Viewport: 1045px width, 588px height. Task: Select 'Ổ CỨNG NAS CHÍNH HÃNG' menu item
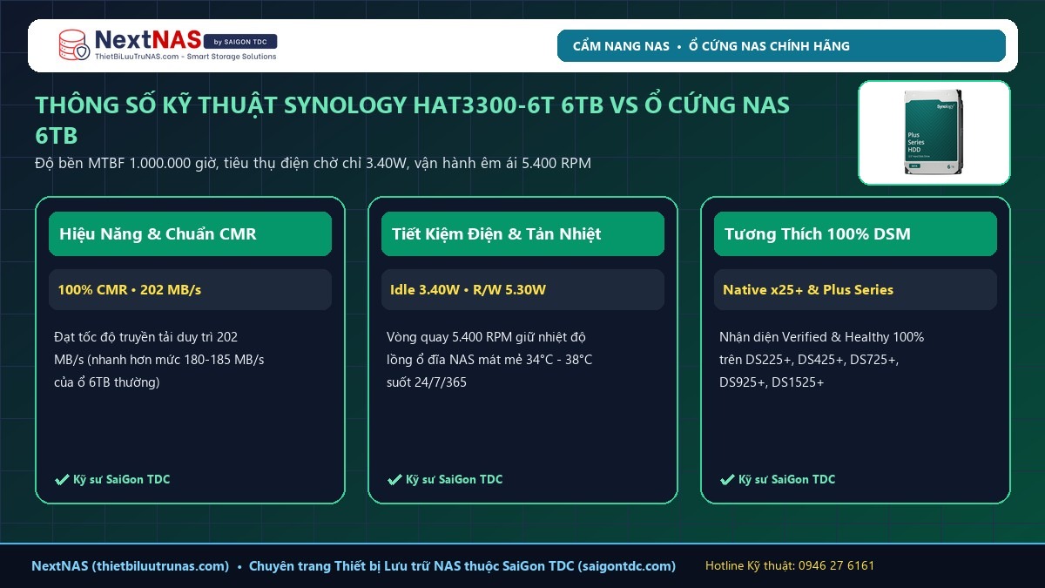(769, 46)
